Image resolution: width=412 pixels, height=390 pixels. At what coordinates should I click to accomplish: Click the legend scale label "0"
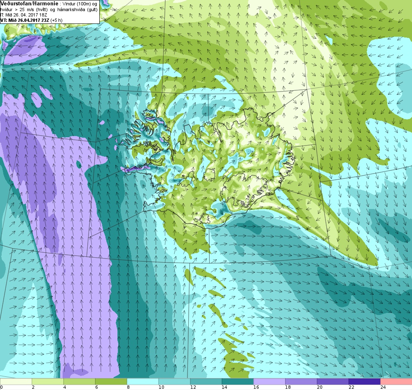[1, 387]
